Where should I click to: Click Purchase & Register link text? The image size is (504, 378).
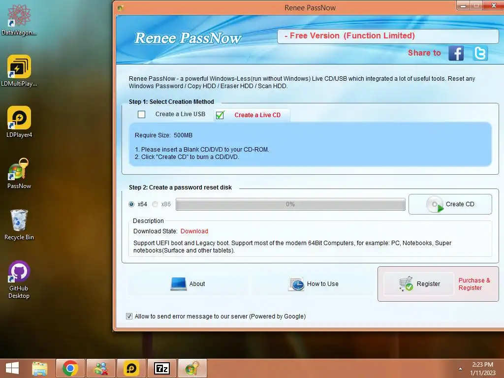tap(474, 284)
